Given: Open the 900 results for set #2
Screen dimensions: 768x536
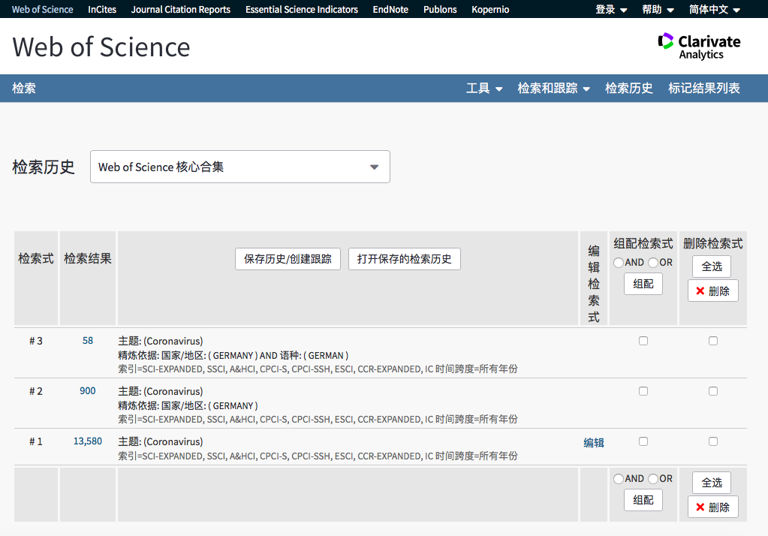Looking at the screenshot, I should pyautogui.click(x=88, y=391).
